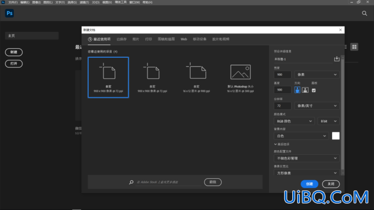This screenshot has width=374, height=210.
Task: Switch home screen to grid view
Action: (354, 47)
